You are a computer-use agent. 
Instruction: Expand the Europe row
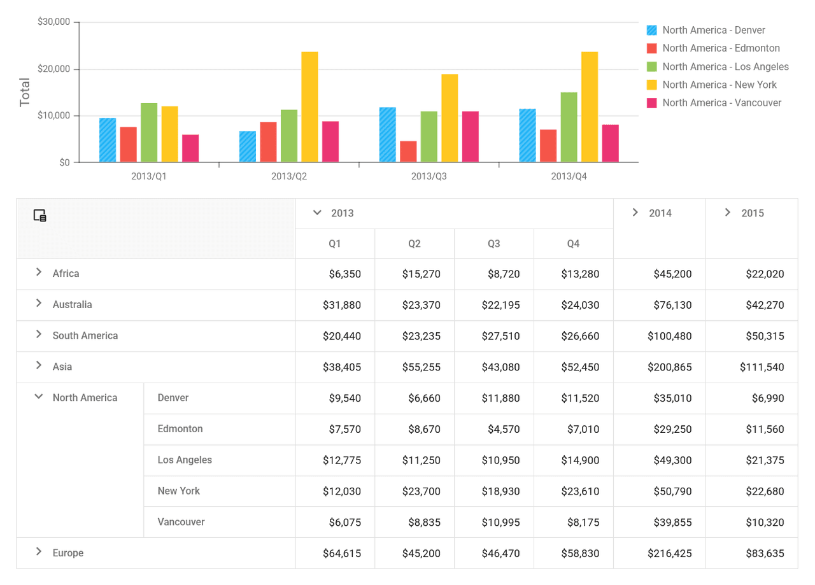click(x=39, y=552)
